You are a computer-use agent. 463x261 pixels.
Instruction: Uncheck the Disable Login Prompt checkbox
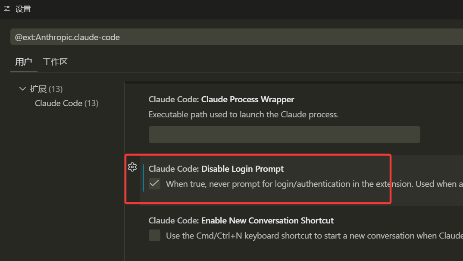pyautogui.click(x=154, y=183)
